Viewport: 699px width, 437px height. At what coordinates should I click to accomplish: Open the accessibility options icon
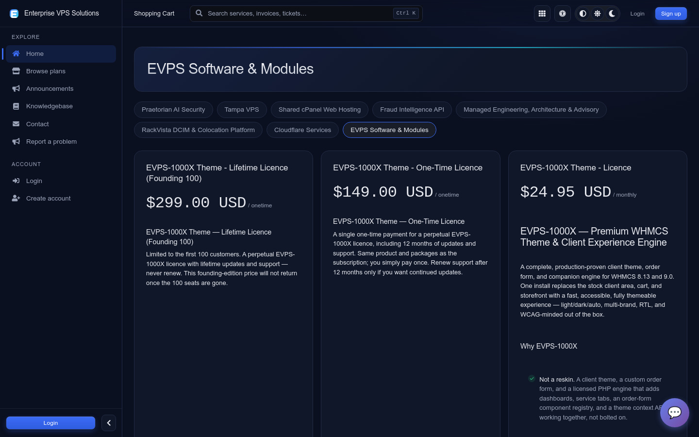(x=563, y=14)
